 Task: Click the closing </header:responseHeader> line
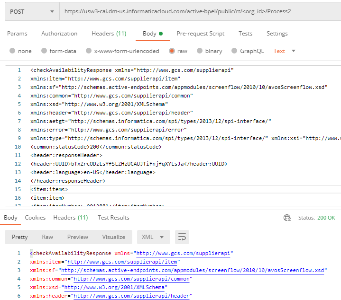(68, 181)
